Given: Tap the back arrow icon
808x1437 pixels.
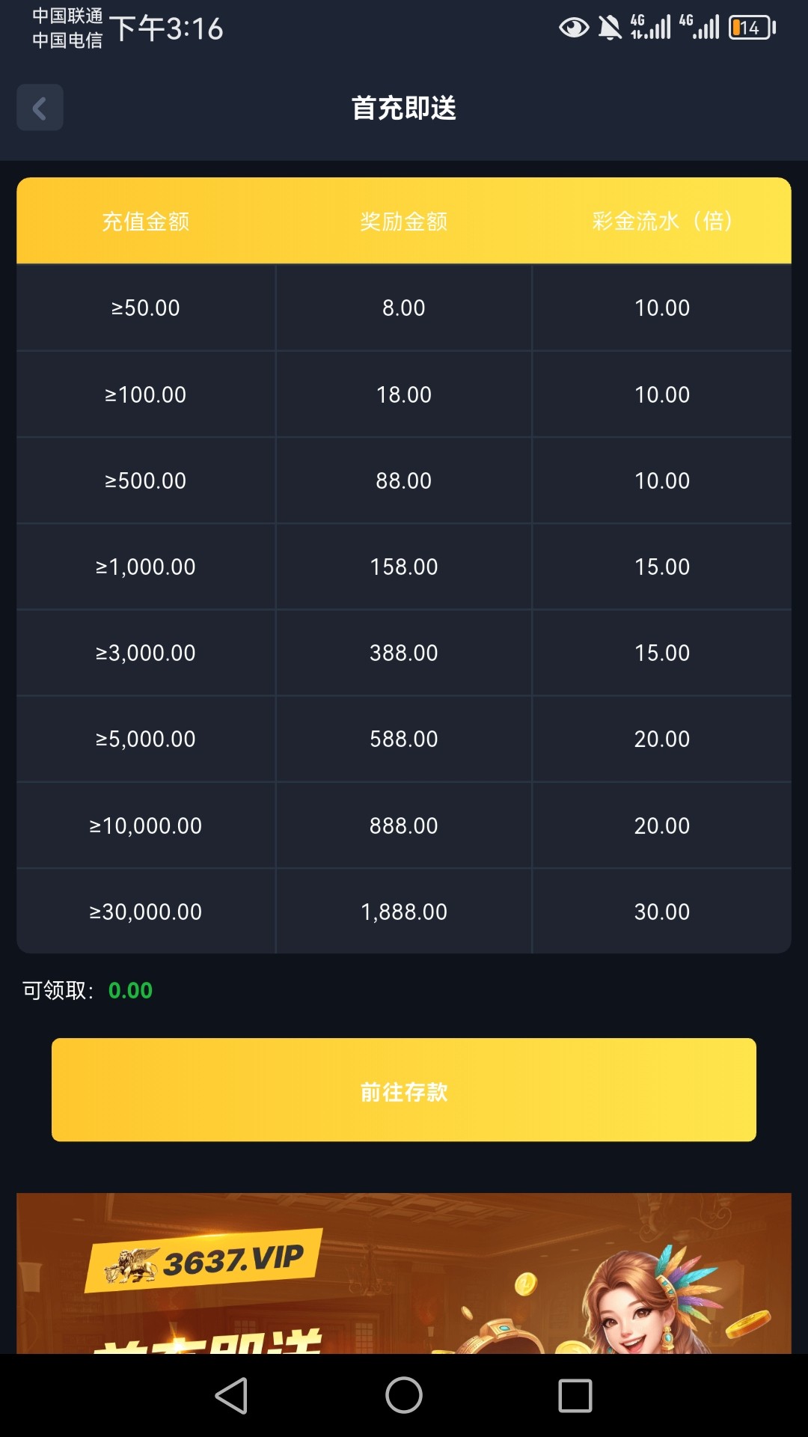Looking at the screenshot, I should coord(40,108).
